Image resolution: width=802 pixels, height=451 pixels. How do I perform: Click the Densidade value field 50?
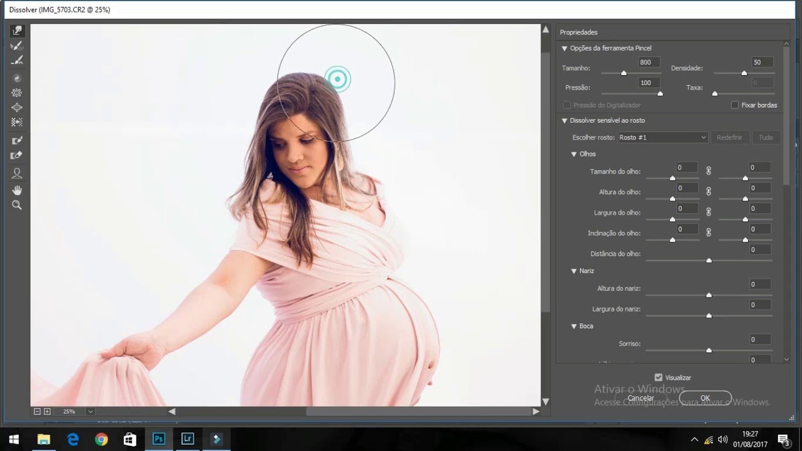(763, 62)
